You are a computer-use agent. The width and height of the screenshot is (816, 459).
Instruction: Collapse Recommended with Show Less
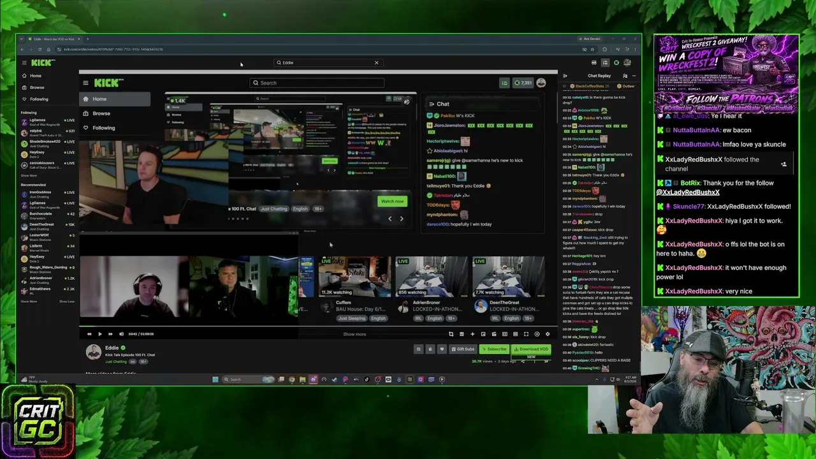point(67,301)
